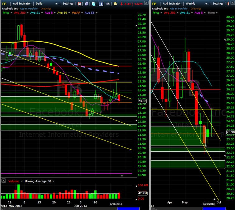Click the May label on Weekly time axis
Viewport: 235px width, 210px height.
(185, 202)
